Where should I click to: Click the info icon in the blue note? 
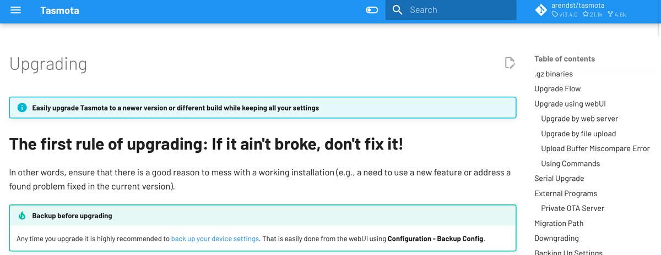coord(22,108)
